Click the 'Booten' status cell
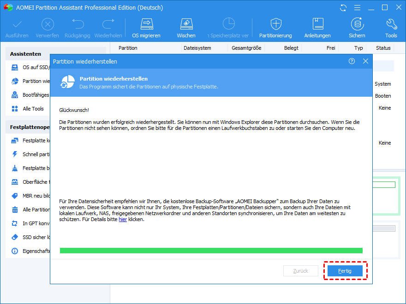This screenshot has height=304, width=406. [x=383, y=96]
